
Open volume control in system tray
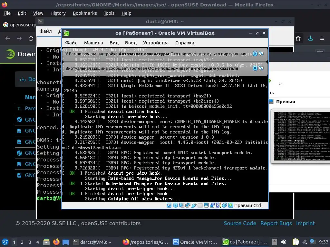pyautogui.click(x=284, y=242)
